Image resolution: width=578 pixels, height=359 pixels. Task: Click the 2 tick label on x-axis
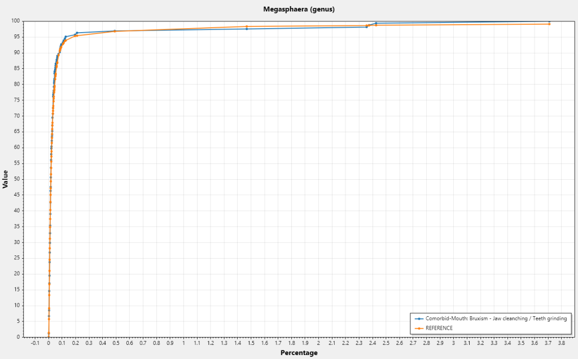318,343
